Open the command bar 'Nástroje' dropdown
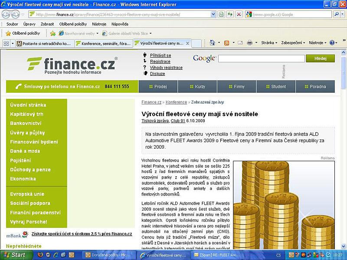347x260 pixels. click(318, 43)
